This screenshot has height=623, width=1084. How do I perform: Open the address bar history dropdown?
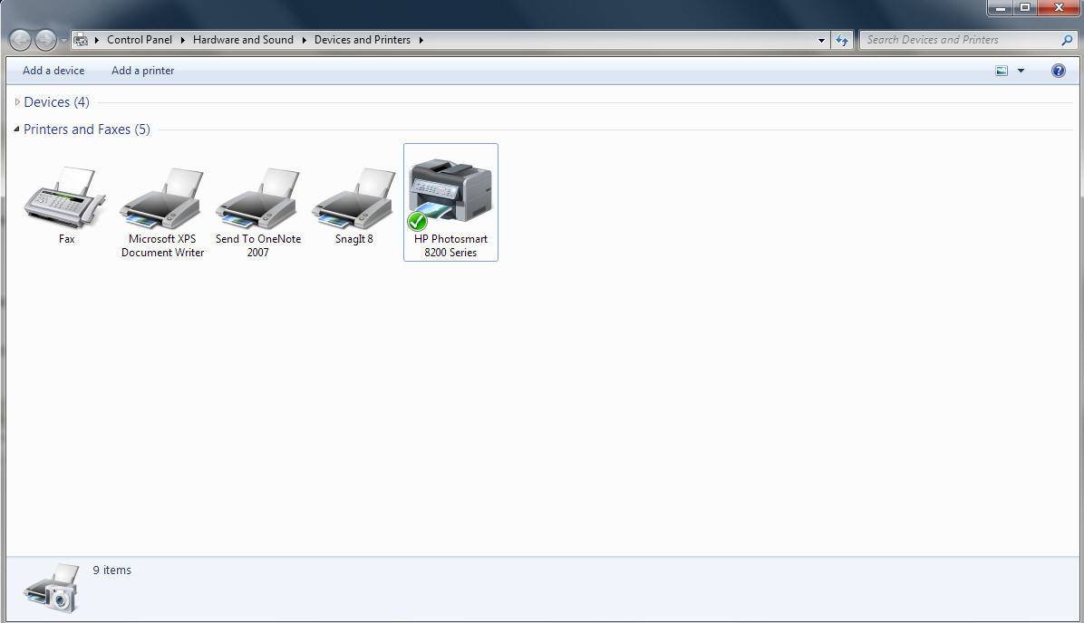[x=821, y=39]
